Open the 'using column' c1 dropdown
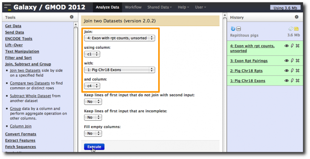This screenshot has width=310, height=159. (x=92, y=54)
